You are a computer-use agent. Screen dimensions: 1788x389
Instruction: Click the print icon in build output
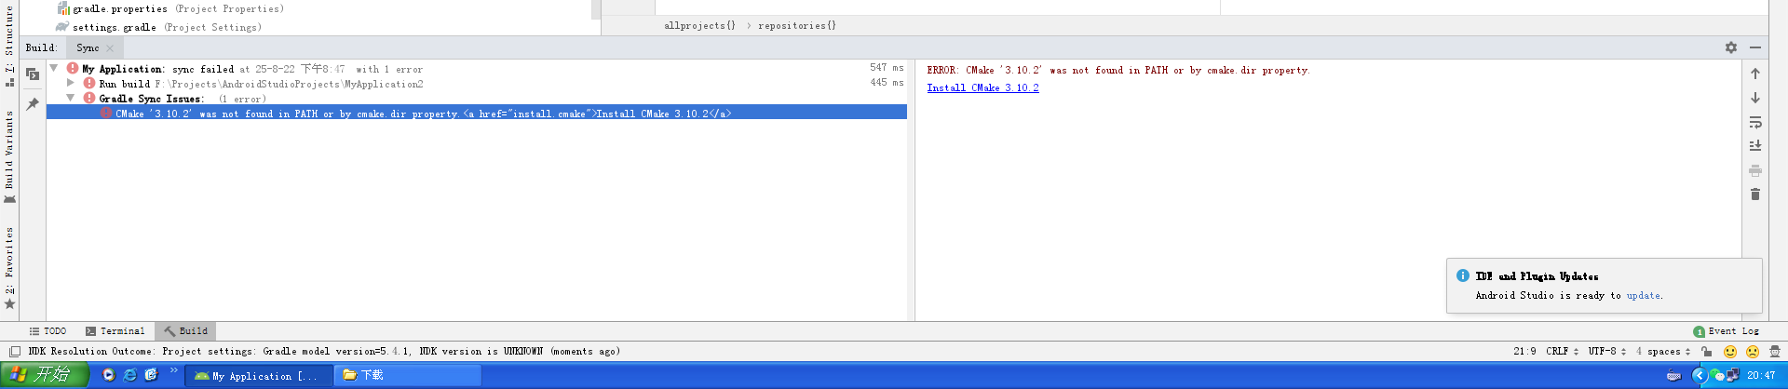(x=1754, y=170)
